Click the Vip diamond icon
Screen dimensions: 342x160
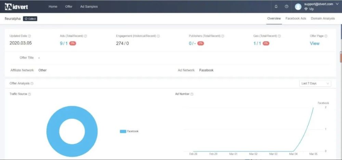click(306, 9)
